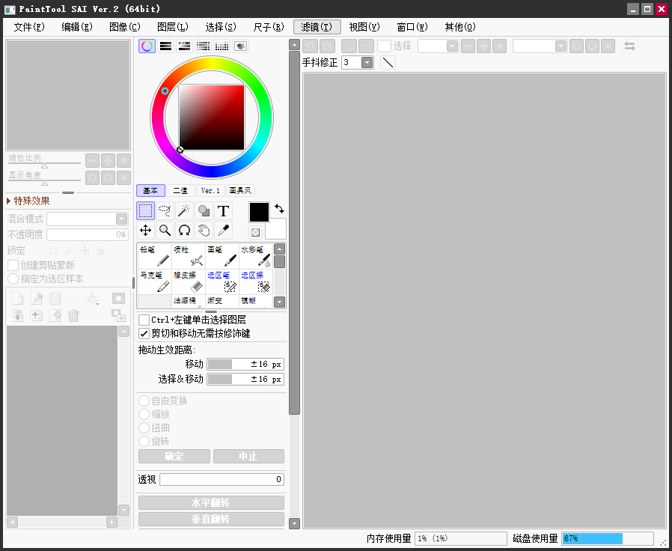Swap foreground and background colors
Viewport: 672px width, 551px height.
coord(279,209)
